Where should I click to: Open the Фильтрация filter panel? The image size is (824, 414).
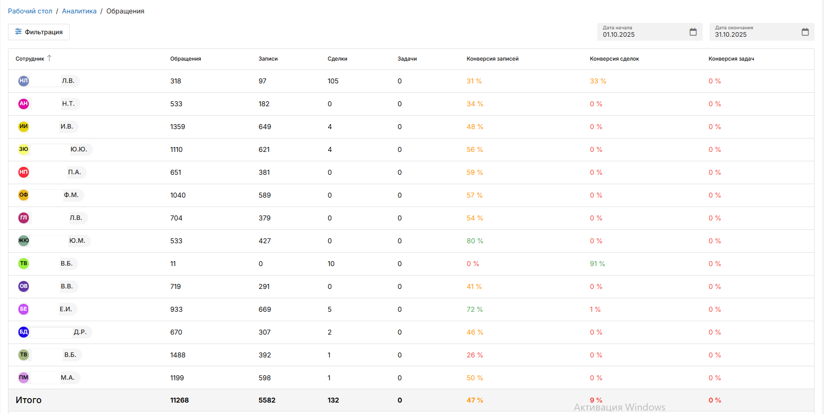[39, 32]
